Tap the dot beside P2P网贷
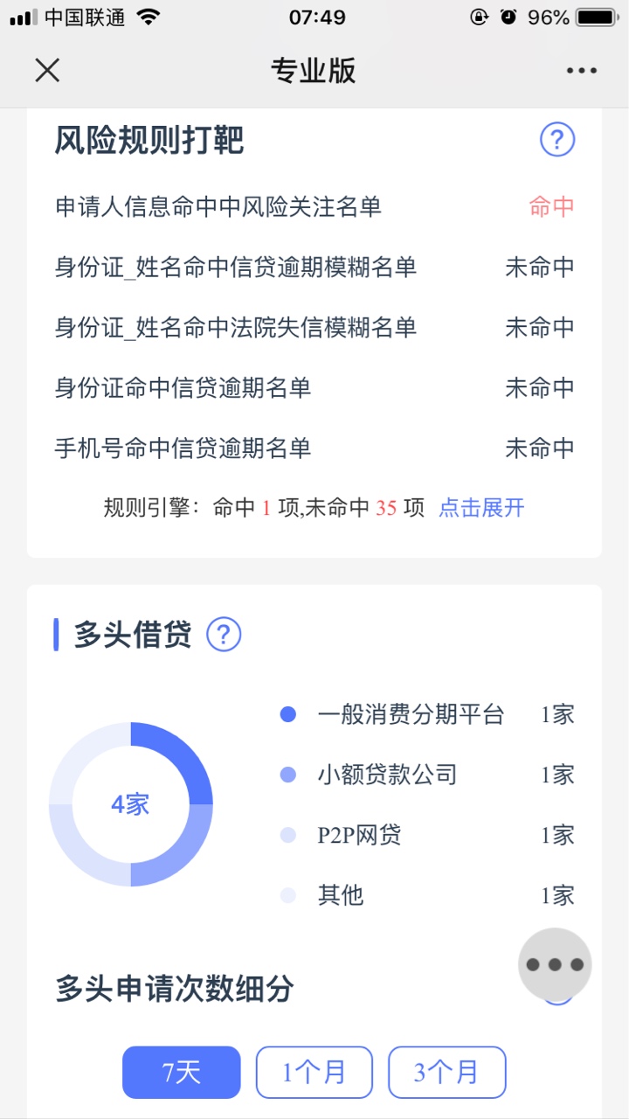629x1119 pixels. click(288, 835)
